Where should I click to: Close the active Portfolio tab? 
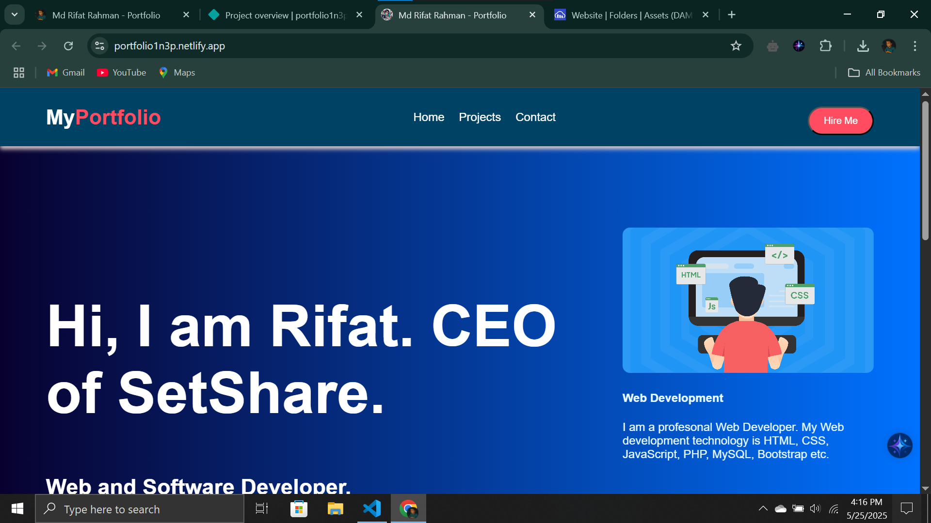coord(532,15)
